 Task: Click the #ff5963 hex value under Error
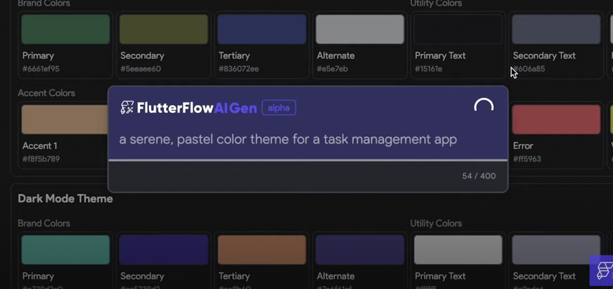(x=527, y=159)
